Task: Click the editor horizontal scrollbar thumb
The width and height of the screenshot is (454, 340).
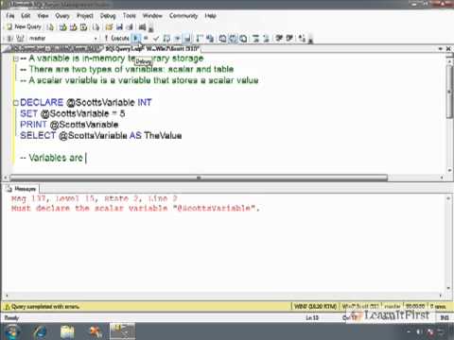Action: pos(199,178)
